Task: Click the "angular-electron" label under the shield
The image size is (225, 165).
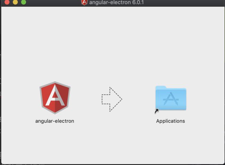Action: 55,121
